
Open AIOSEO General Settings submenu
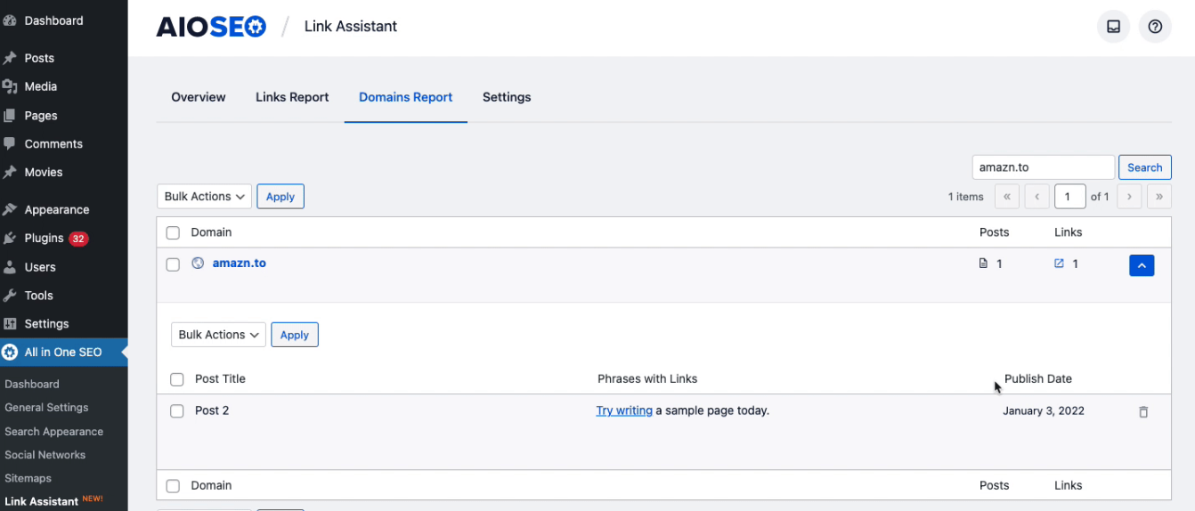pyautogui.click(x=46, y=408)
